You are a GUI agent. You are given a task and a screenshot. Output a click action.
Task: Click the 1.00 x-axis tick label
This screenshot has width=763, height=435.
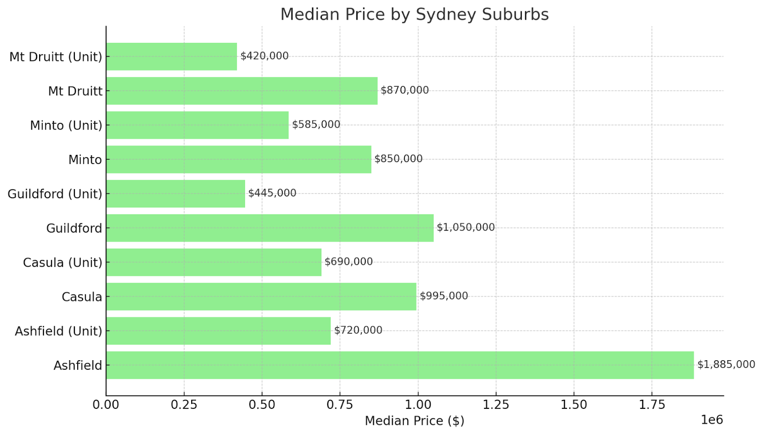[418, 405]
